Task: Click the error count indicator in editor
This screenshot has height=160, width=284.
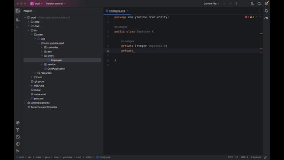Action: tap(247, 17)
